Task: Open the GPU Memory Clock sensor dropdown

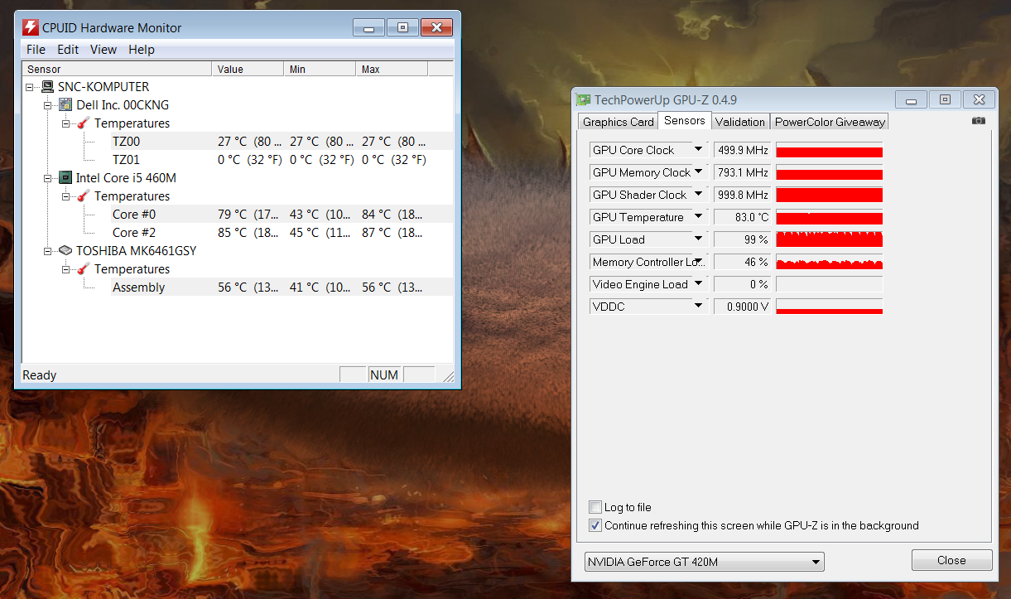Action: click(699, 172)
